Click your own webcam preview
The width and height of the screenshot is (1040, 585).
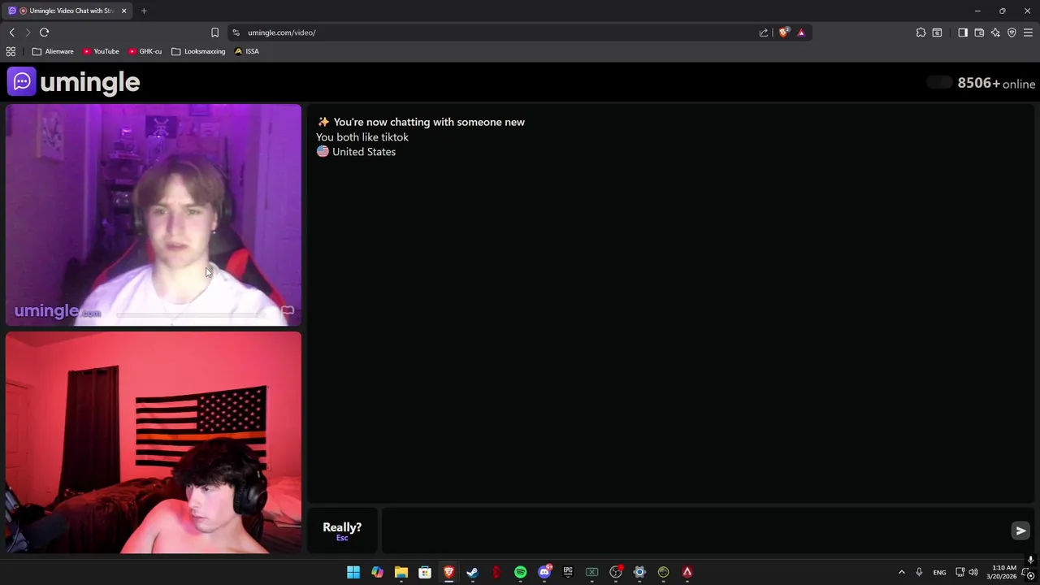tap(154, 443)
